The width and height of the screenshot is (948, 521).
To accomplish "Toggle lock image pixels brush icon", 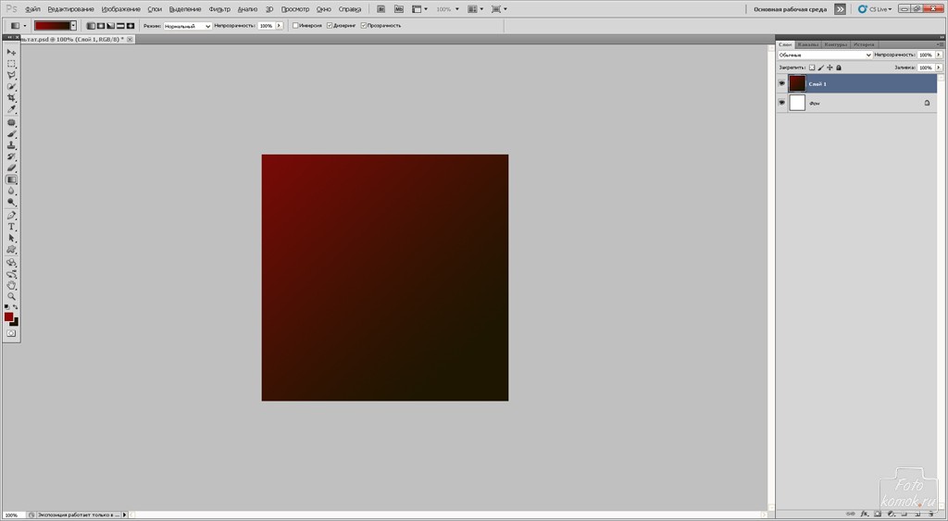I will coord(821,68).
